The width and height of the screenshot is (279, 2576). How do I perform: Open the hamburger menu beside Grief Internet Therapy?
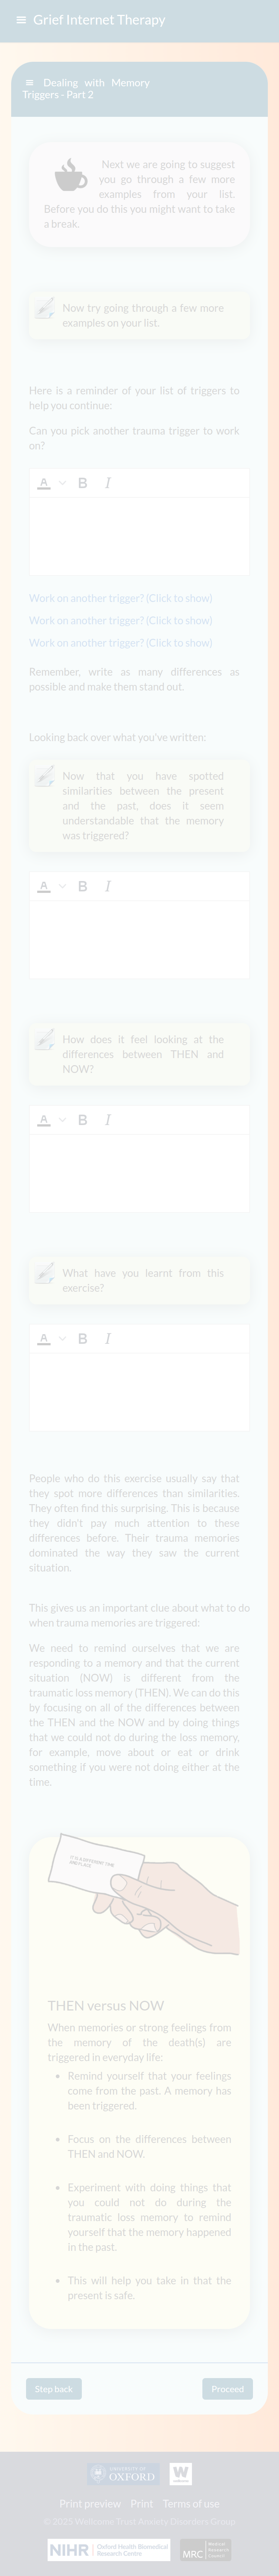(x=21, y=20)
